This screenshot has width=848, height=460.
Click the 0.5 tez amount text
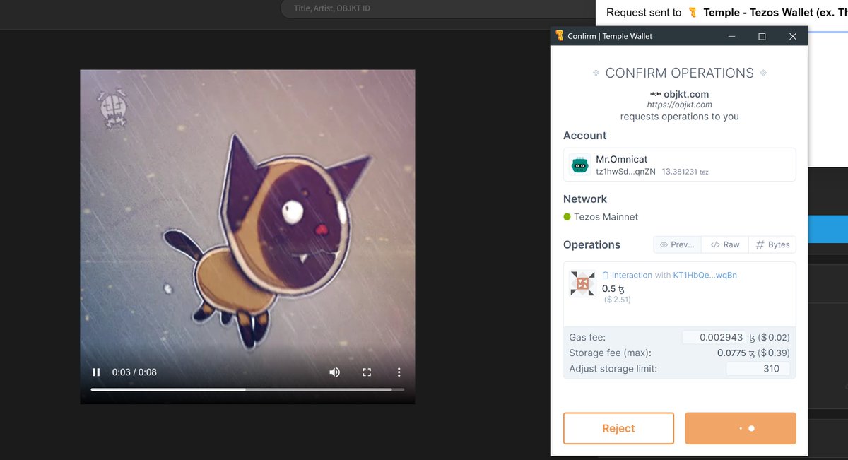(x=613, y=288)
